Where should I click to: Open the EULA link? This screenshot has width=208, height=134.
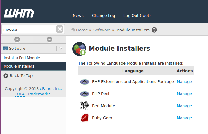tap(20, 94)
